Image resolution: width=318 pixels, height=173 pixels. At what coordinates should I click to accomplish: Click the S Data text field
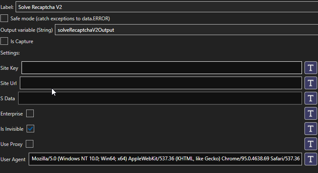pyautogui.click(x=160, y=98)
